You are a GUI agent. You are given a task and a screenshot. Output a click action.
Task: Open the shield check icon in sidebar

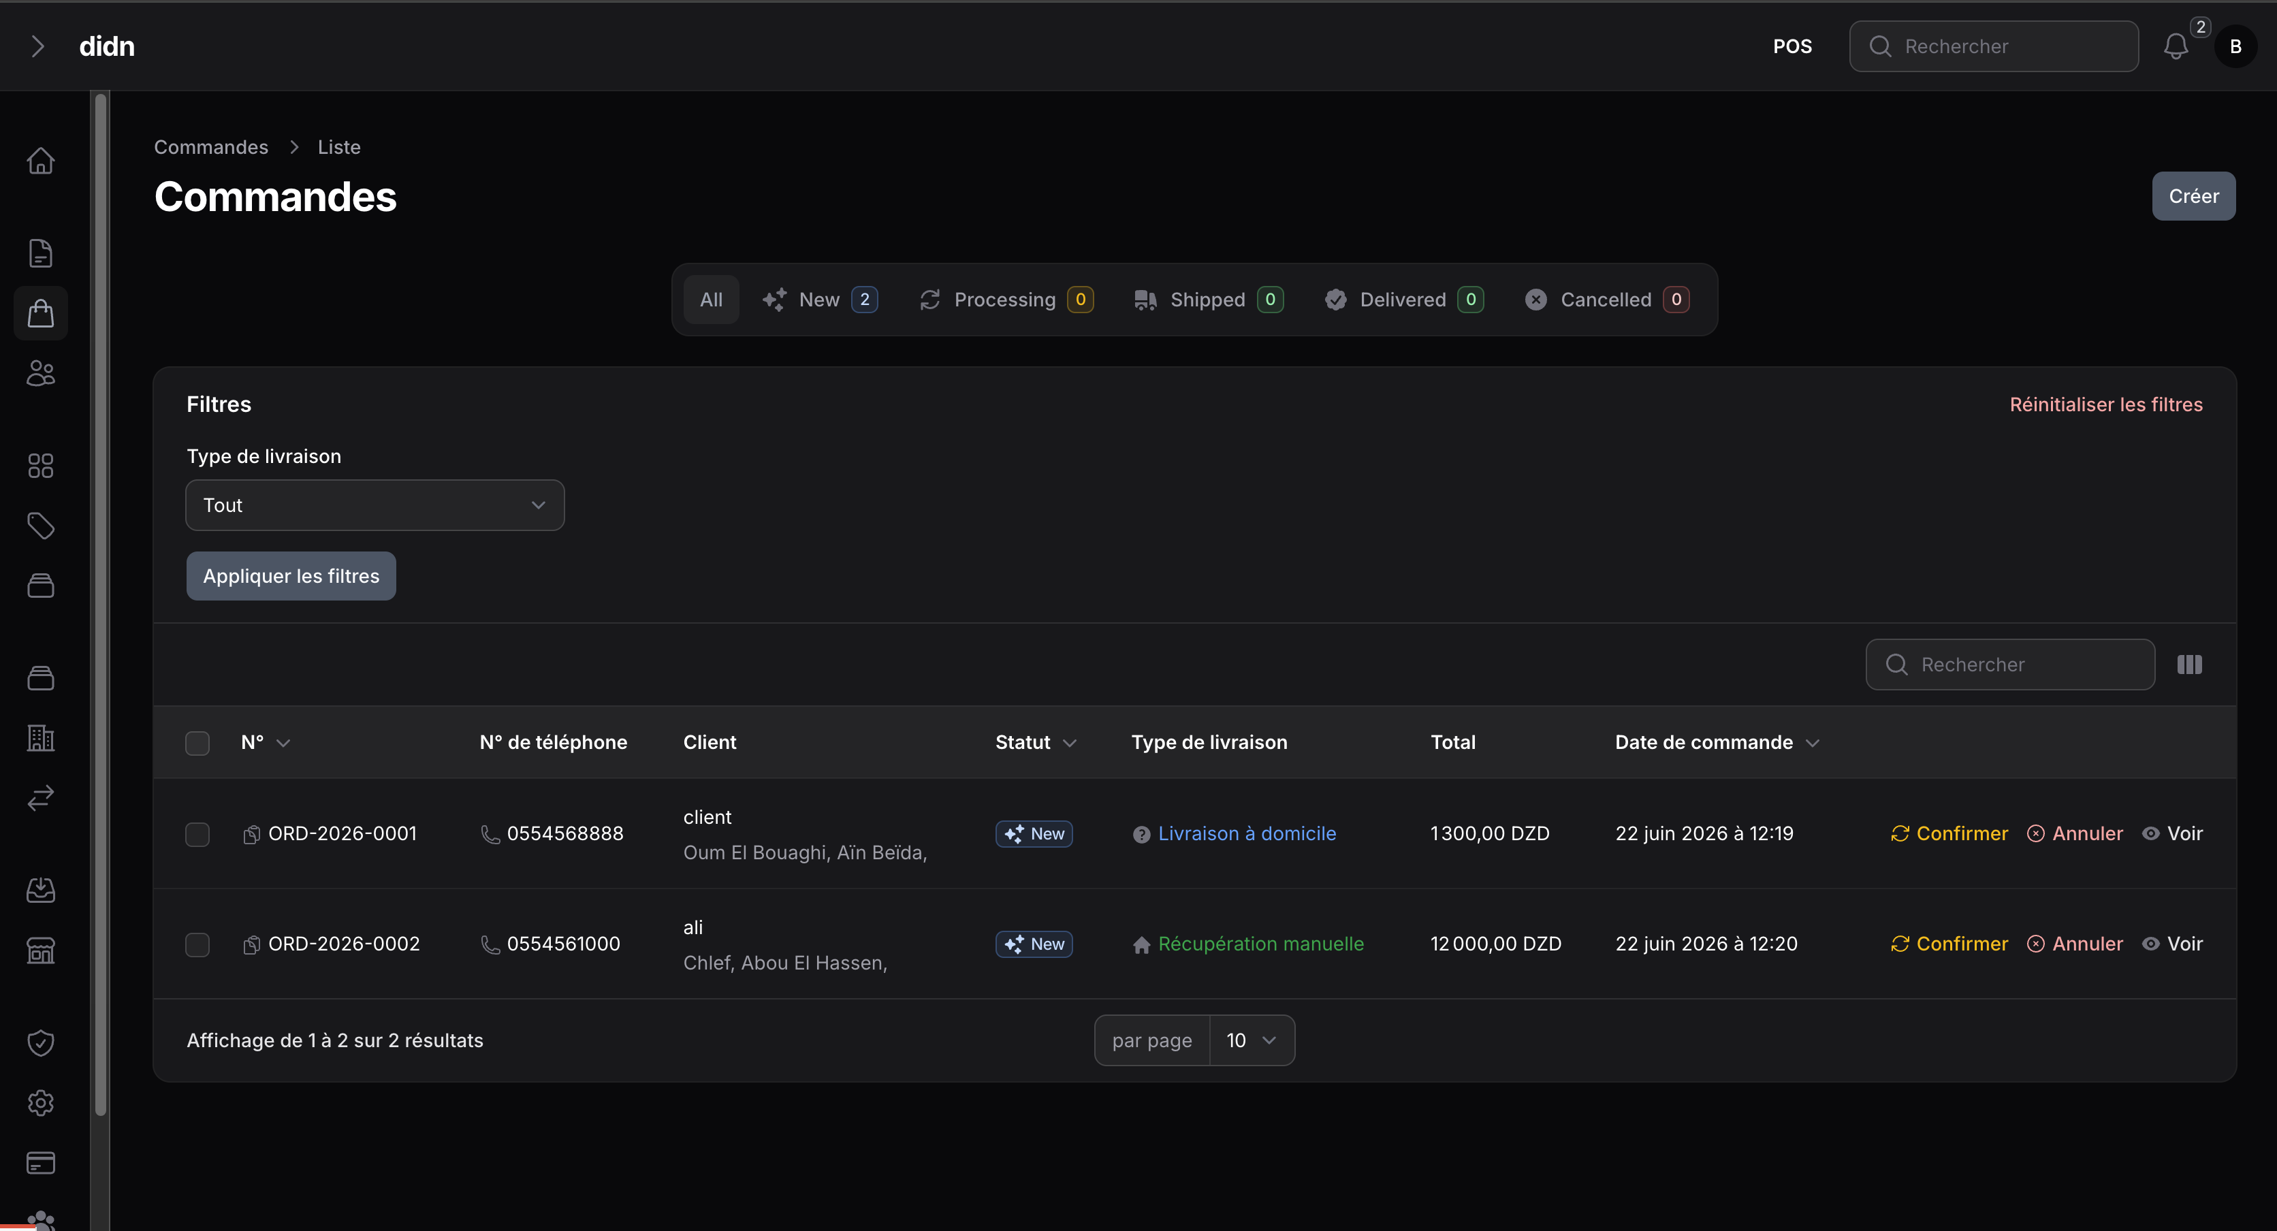41,1043
